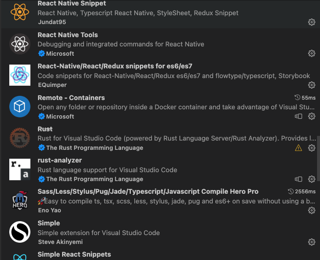The width and height of the screenshot is (320, 260).
Task: Open manage gear for Simple extension
Action: 312,242
